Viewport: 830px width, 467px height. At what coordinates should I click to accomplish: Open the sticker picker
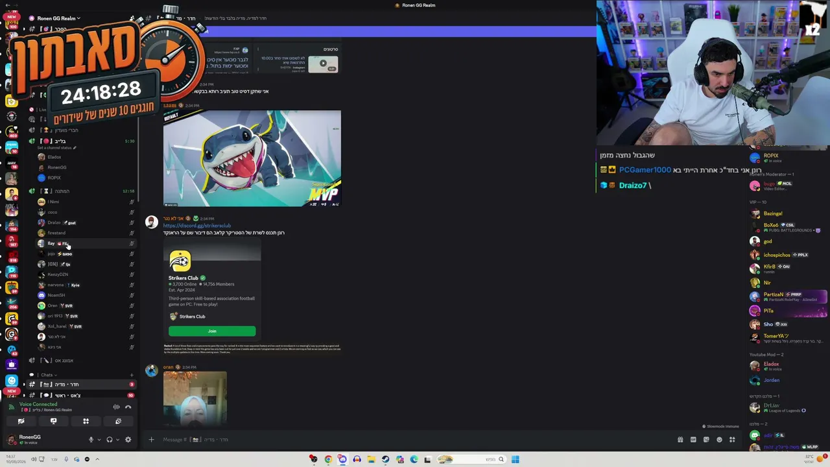click(706, 440)
